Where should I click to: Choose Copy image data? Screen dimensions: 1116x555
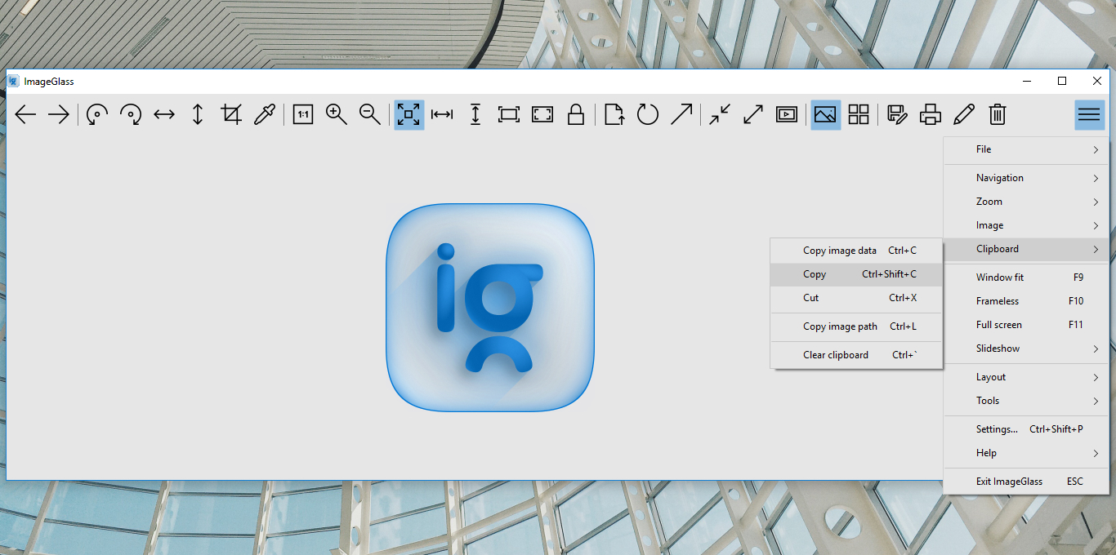click(x=856, y=251)
